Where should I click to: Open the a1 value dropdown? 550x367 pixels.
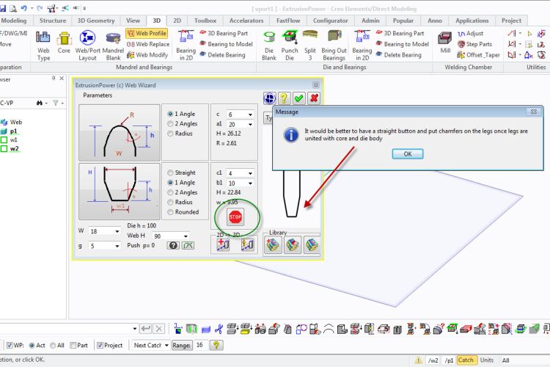tap(250, 124)
